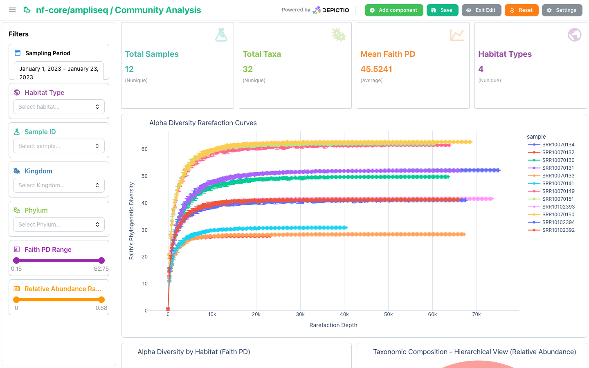This screenshot has width=589, height=368.
Task: Toggle SRR10070134 trace in chart legend
Action: click(551, 145)
